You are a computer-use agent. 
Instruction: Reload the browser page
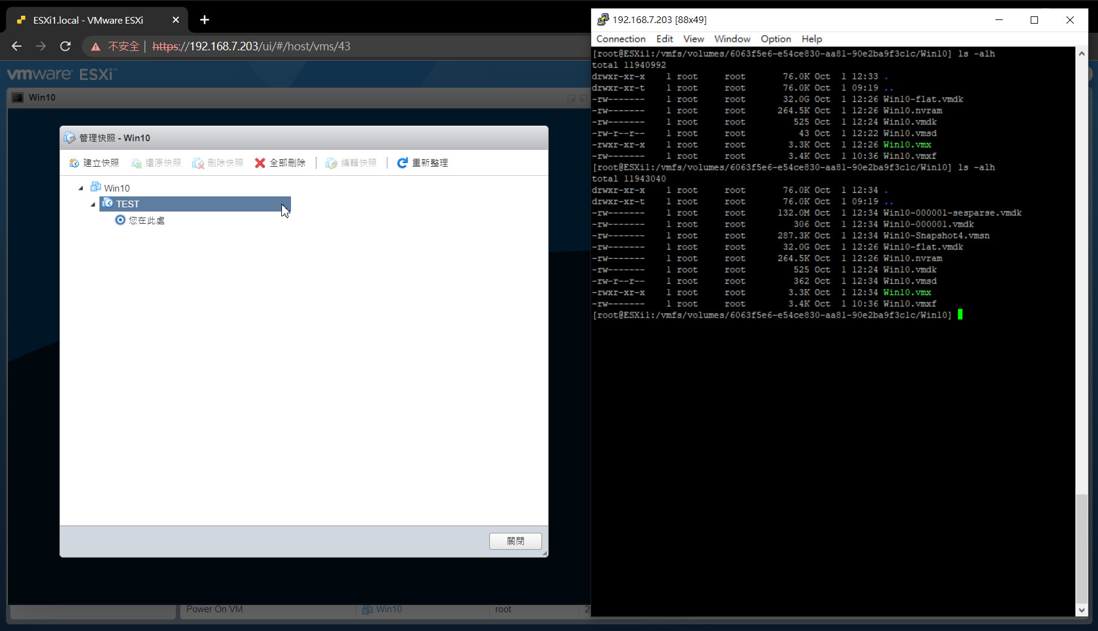click(x=65, y=46)
